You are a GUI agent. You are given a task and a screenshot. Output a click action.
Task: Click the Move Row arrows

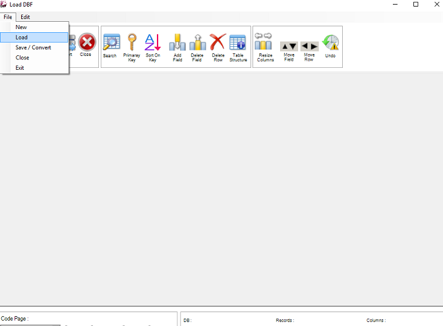click(309, 47)
